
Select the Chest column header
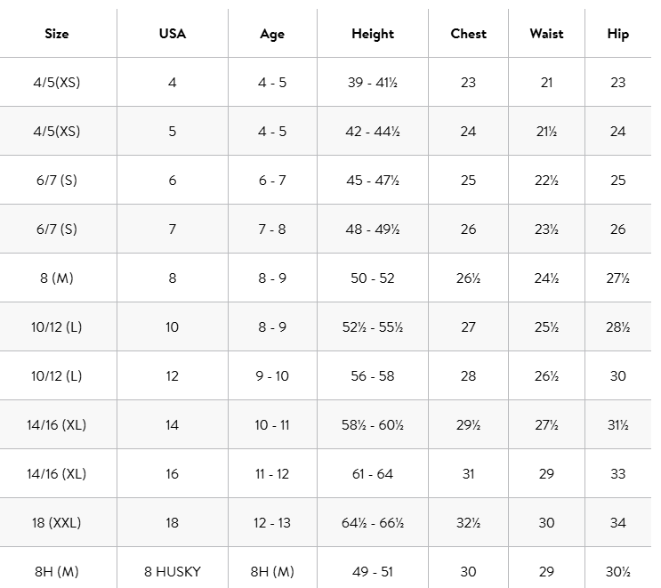click(468, 34)
